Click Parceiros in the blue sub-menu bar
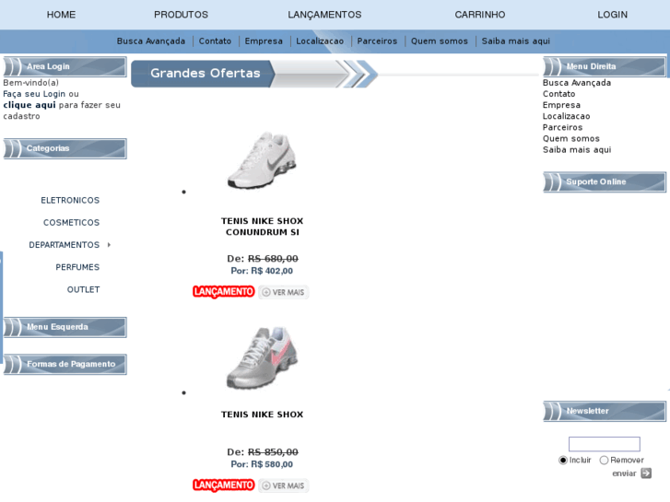The height and width of the screenshot is (502, 670). (x=377, y=41)
